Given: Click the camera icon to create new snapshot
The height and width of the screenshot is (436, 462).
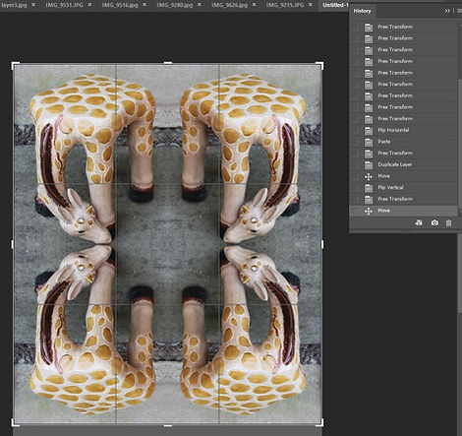Looking at the screenshot, I should point(434,222).
